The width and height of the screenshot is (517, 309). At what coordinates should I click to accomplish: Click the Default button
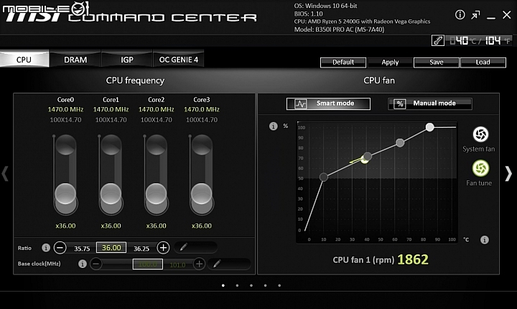click(343, 63)
